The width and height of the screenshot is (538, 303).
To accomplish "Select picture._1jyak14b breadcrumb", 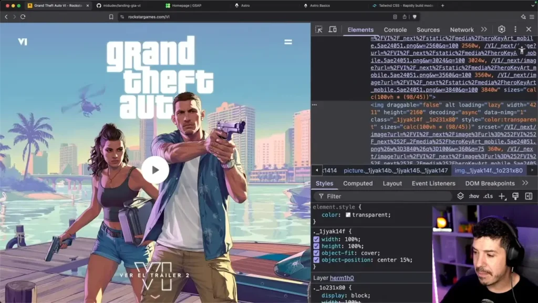I will click(x=396, y=170).
